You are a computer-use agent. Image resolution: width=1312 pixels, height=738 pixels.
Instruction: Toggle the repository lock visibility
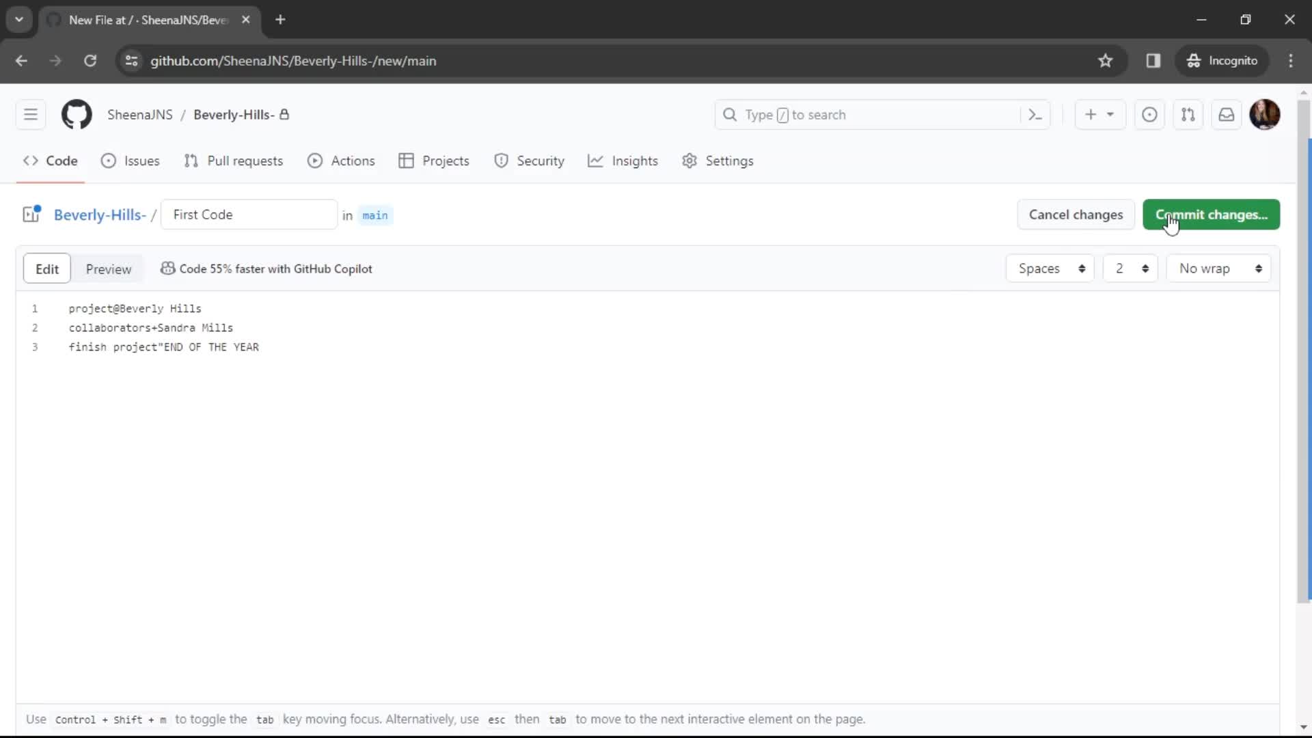click(x=285, y=114)
